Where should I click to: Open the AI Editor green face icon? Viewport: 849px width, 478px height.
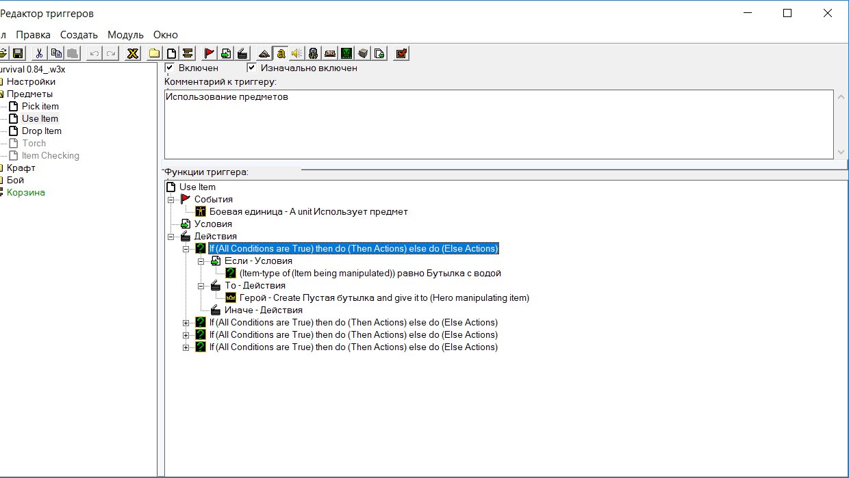pos(346,53)
